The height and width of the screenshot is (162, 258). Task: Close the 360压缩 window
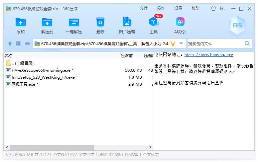[x=249, y=8]
